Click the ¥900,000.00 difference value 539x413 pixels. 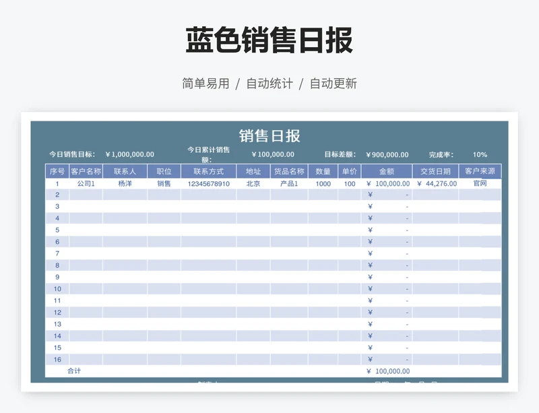387,155
